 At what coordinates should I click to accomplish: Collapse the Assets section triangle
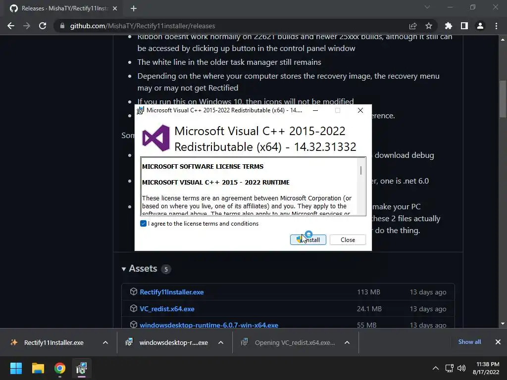point(123,269)
